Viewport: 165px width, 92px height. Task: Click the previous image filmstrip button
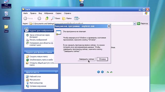click(x=98, y=72)
